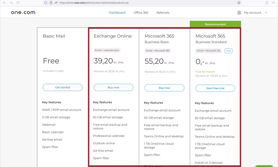This screenshot has height=167, width=278.
Task: Click the Business Standard subtitle
Action: (x=211, y=42)
